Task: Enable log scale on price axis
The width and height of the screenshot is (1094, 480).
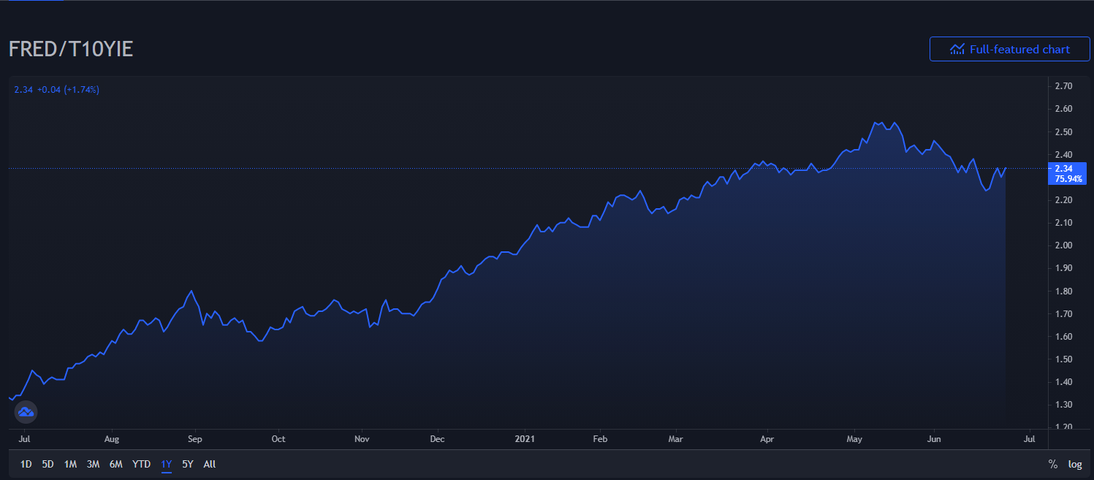Action: click(x=1074, y=464)
